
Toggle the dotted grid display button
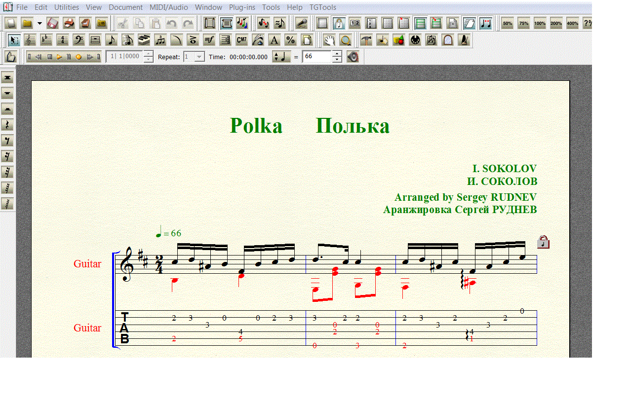[x=388, y=23]
